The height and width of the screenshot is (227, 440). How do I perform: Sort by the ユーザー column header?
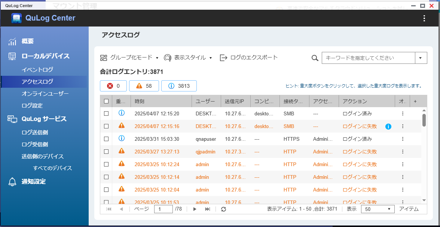207,101
